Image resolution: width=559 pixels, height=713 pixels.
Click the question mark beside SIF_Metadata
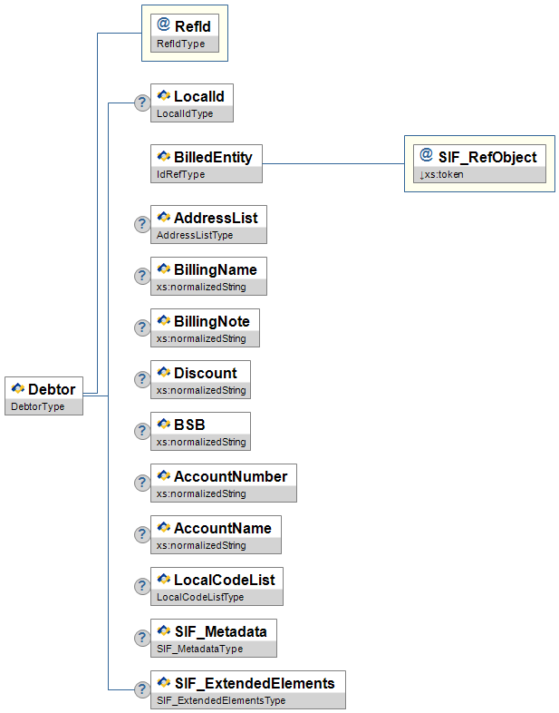[x=141, y=638]
